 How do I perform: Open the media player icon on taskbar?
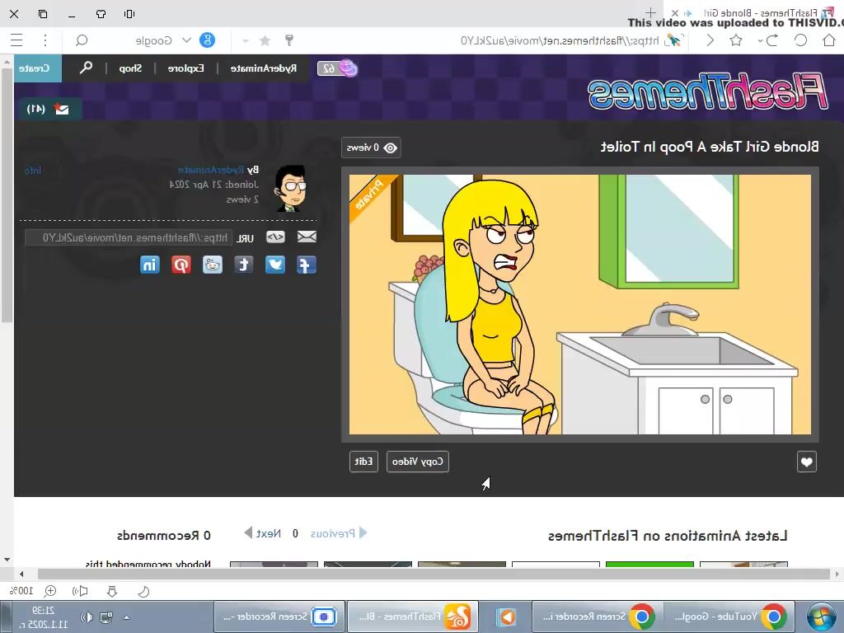tap(507, 617)
